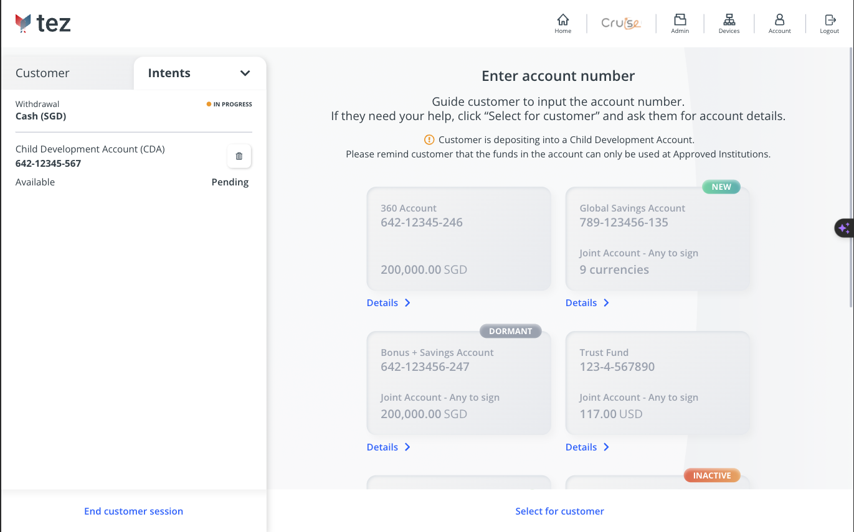Select the Intents tab
This screenshot has width=854, height=532.
point(169,73)
